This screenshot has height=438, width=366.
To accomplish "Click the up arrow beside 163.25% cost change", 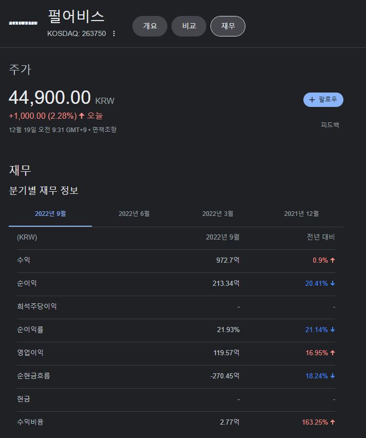I will (x=333, y=422).
